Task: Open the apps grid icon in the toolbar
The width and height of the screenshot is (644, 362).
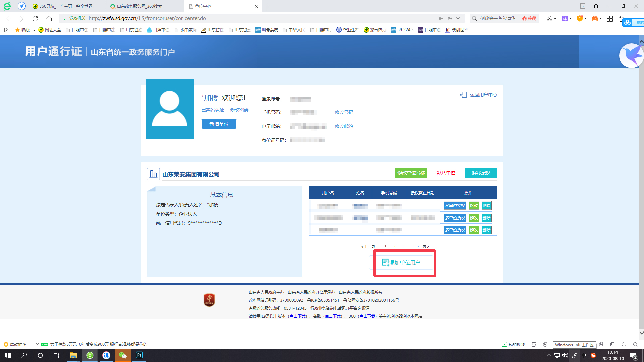Action: pyautogui.click(x=610, y=19)
